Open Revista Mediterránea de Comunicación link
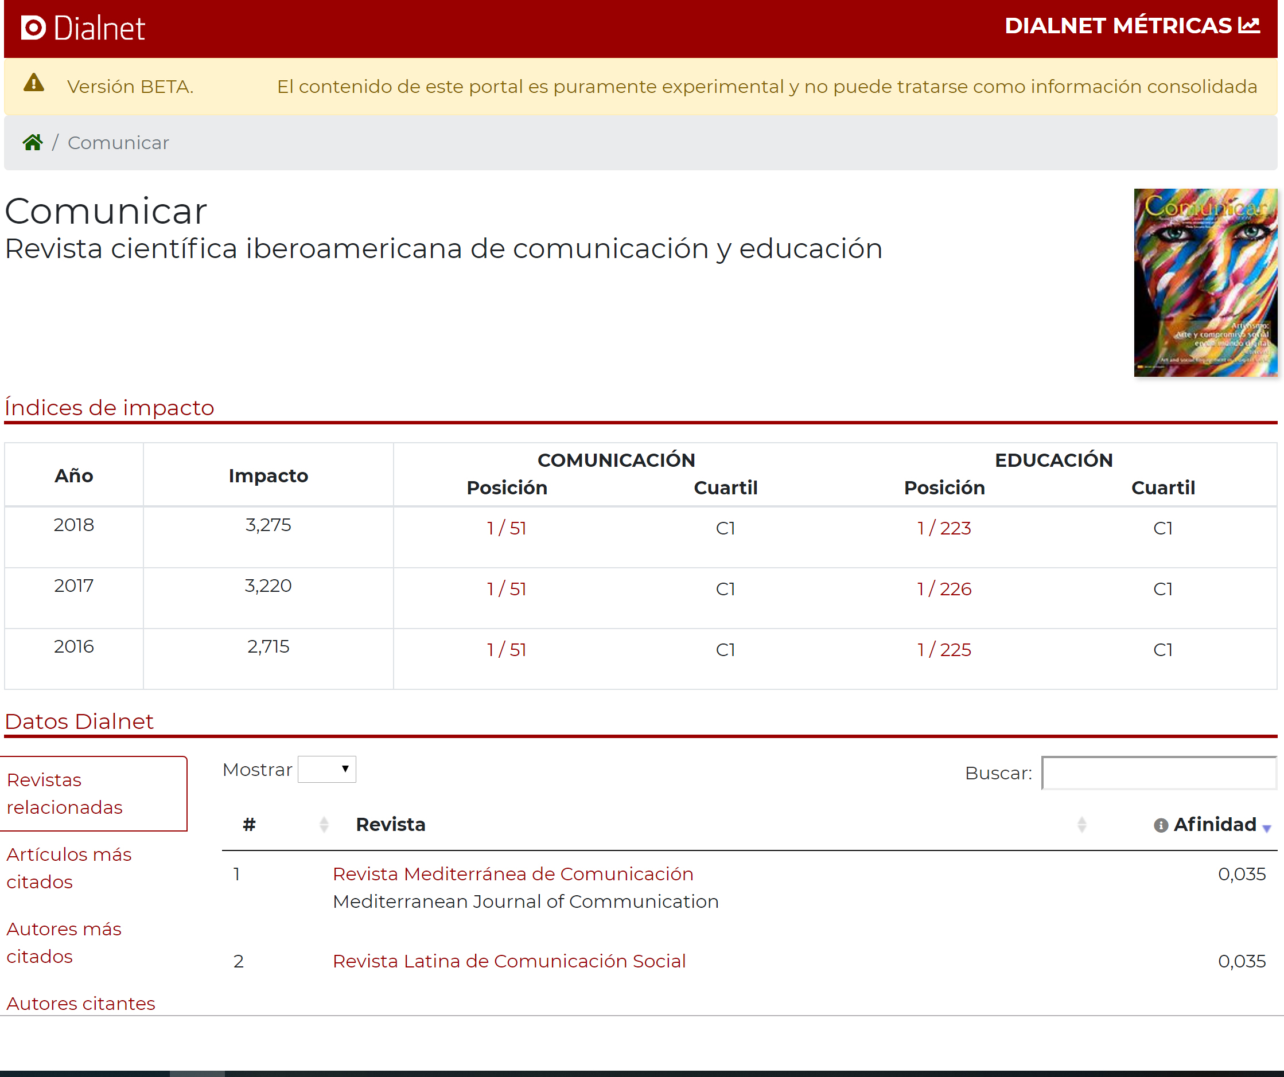The height and width of the screenshot is (1077, 1284). tap(513, 873)
